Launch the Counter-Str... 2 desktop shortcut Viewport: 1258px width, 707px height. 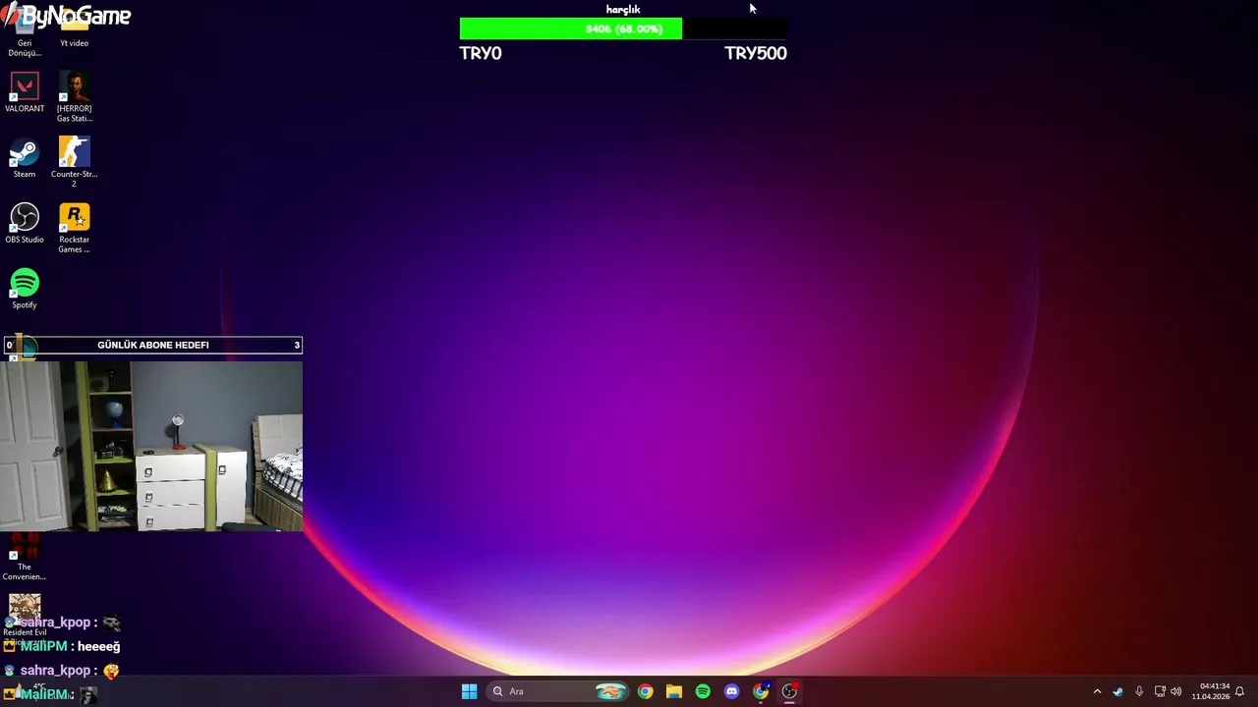74,162
